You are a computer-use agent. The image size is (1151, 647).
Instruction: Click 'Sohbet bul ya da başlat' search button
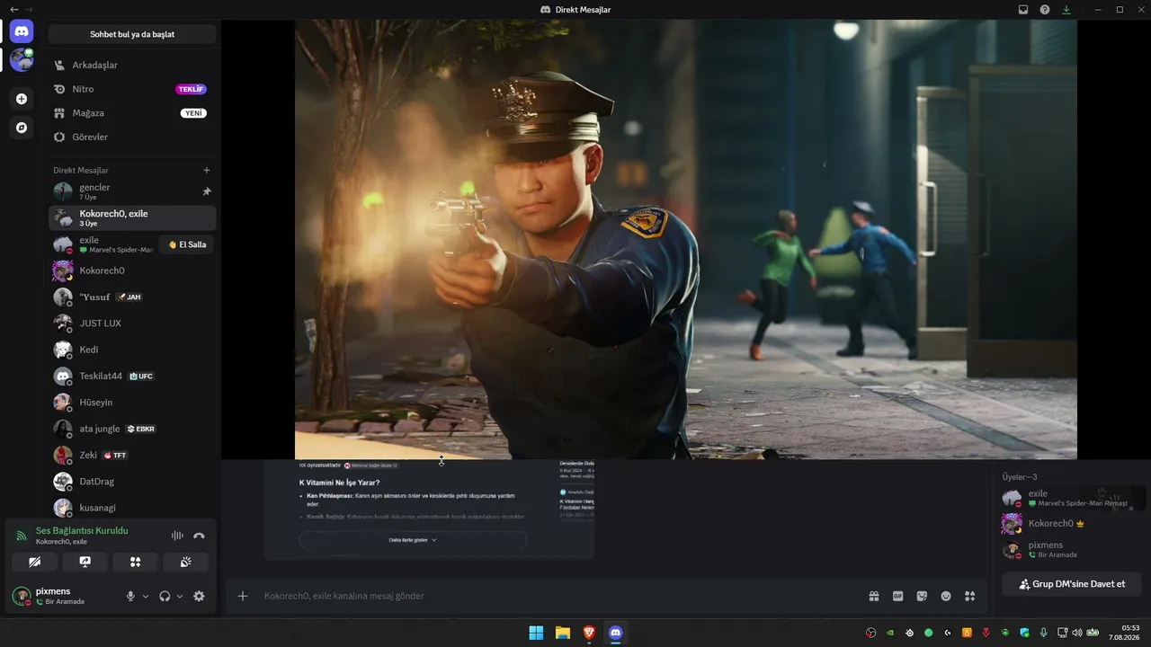click(132, 34)
